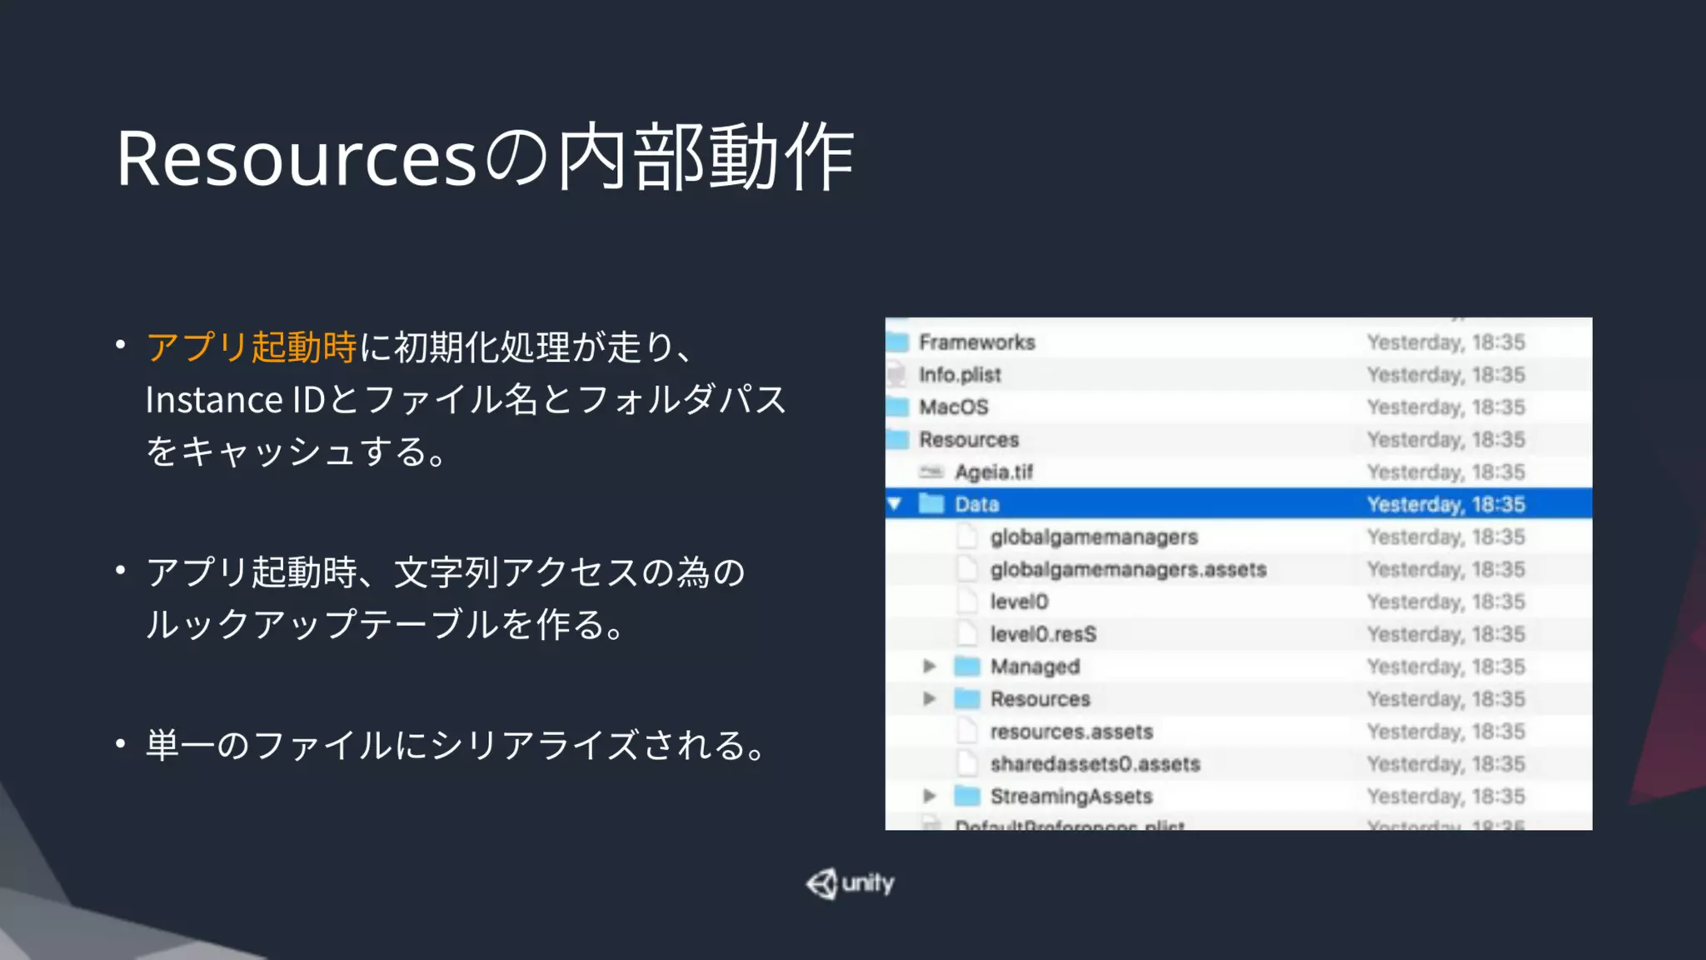
Task: Click the date cell of Frameworks row
Action: [1446, 342]
